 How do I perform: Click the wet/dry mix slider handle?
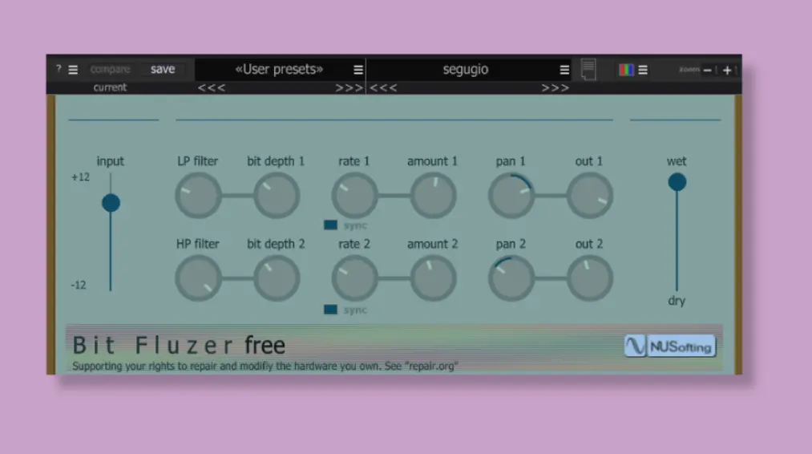tap(677, 182)
